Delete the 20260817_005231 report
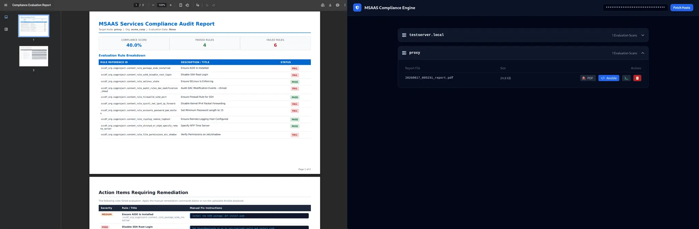 tap(637, 78)
